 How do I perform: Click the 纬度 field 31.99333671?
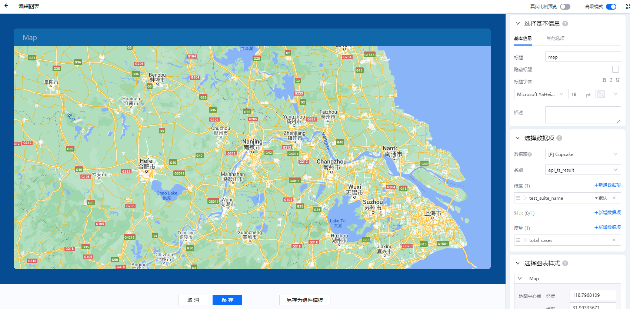(593, 306)
